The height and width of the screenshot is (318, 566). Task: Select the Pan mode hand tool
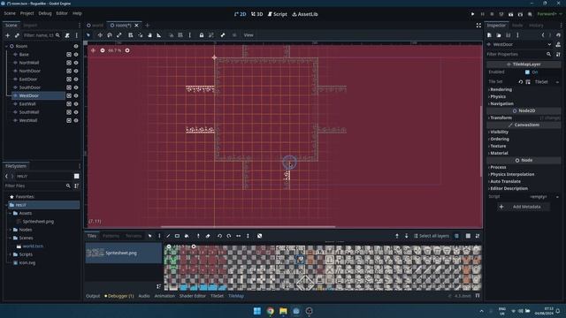(149, 35)
